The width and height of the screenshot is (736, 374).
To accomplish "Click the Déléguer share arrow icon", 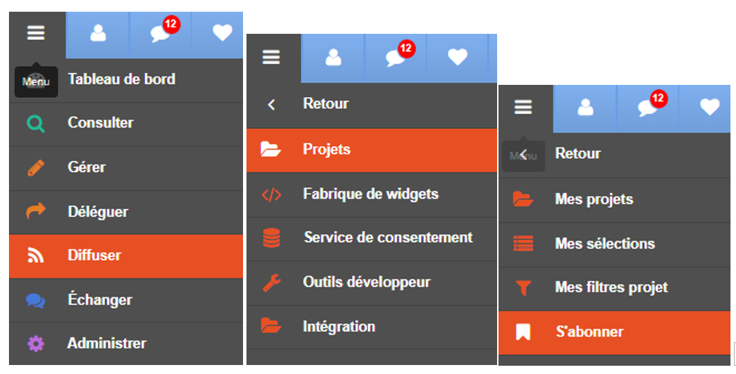I will 36,210.
